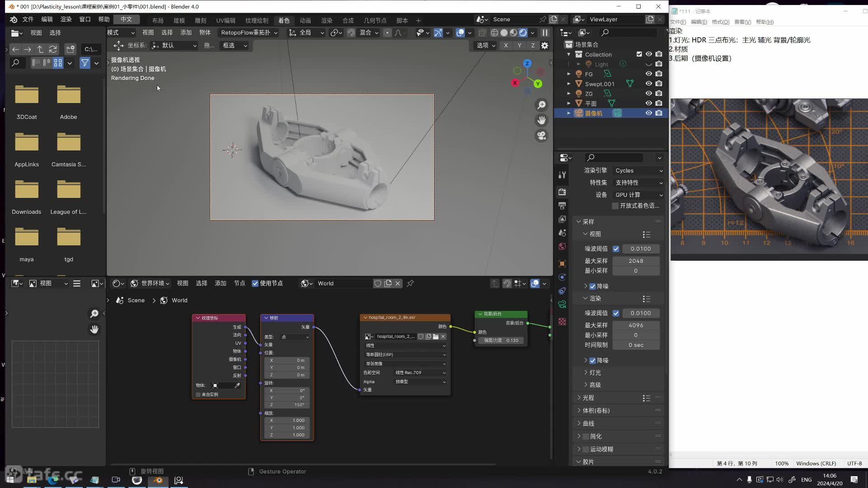Open View Layer properties tab
The width and height of the screenshot is (868, 488).
coord(562,219)
